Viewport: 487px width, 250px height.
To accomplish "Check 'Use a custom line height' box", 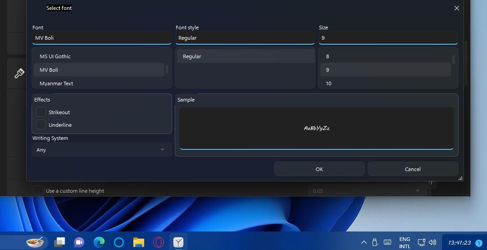I will click(x=39, y=191).
